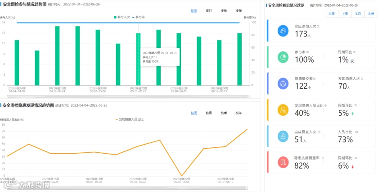Click the 173人 value

pyautogui.click(x=303, y=34)
